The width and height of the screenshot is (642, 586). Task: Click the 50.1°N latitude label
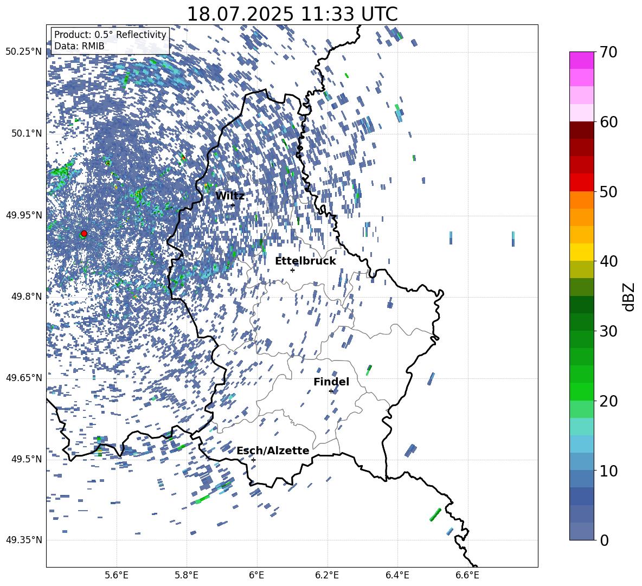point(27,133)
